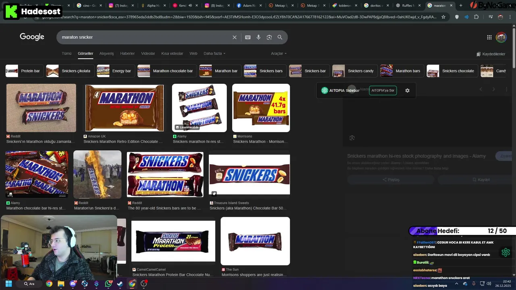516x290 pixels.
Task: Click the green ChatGPT floating icon at the right edge
Action: point(506,253)
